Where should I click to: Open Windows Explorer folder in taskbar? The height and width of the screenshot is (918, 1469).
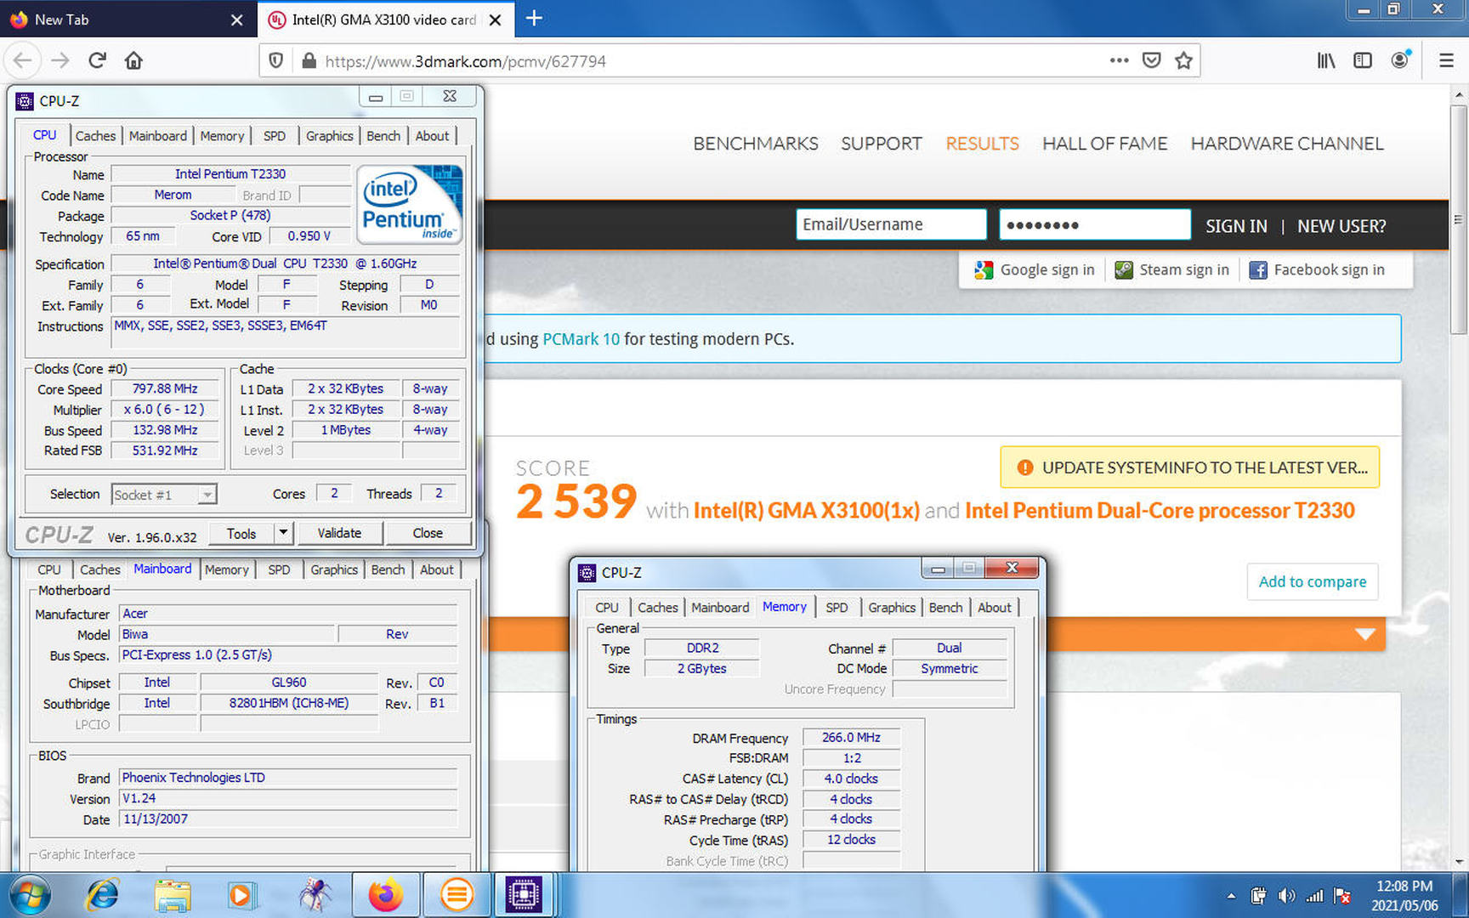tap(173, 895)
